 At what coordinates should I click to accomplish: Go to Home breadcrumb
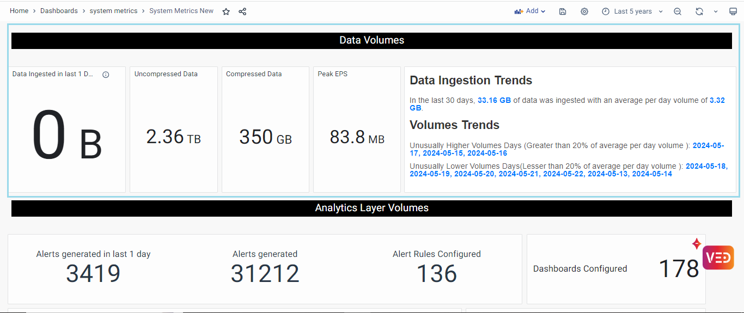pos(19,11)
